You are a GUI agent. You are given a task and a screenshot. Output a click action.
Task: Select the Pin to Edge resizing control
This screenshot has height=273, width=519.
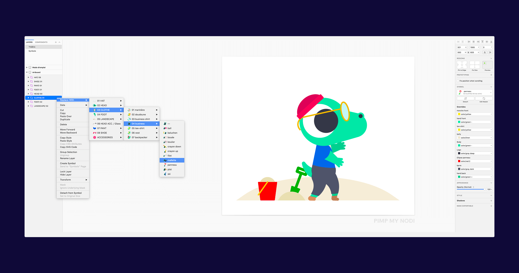tap(462, 65)
